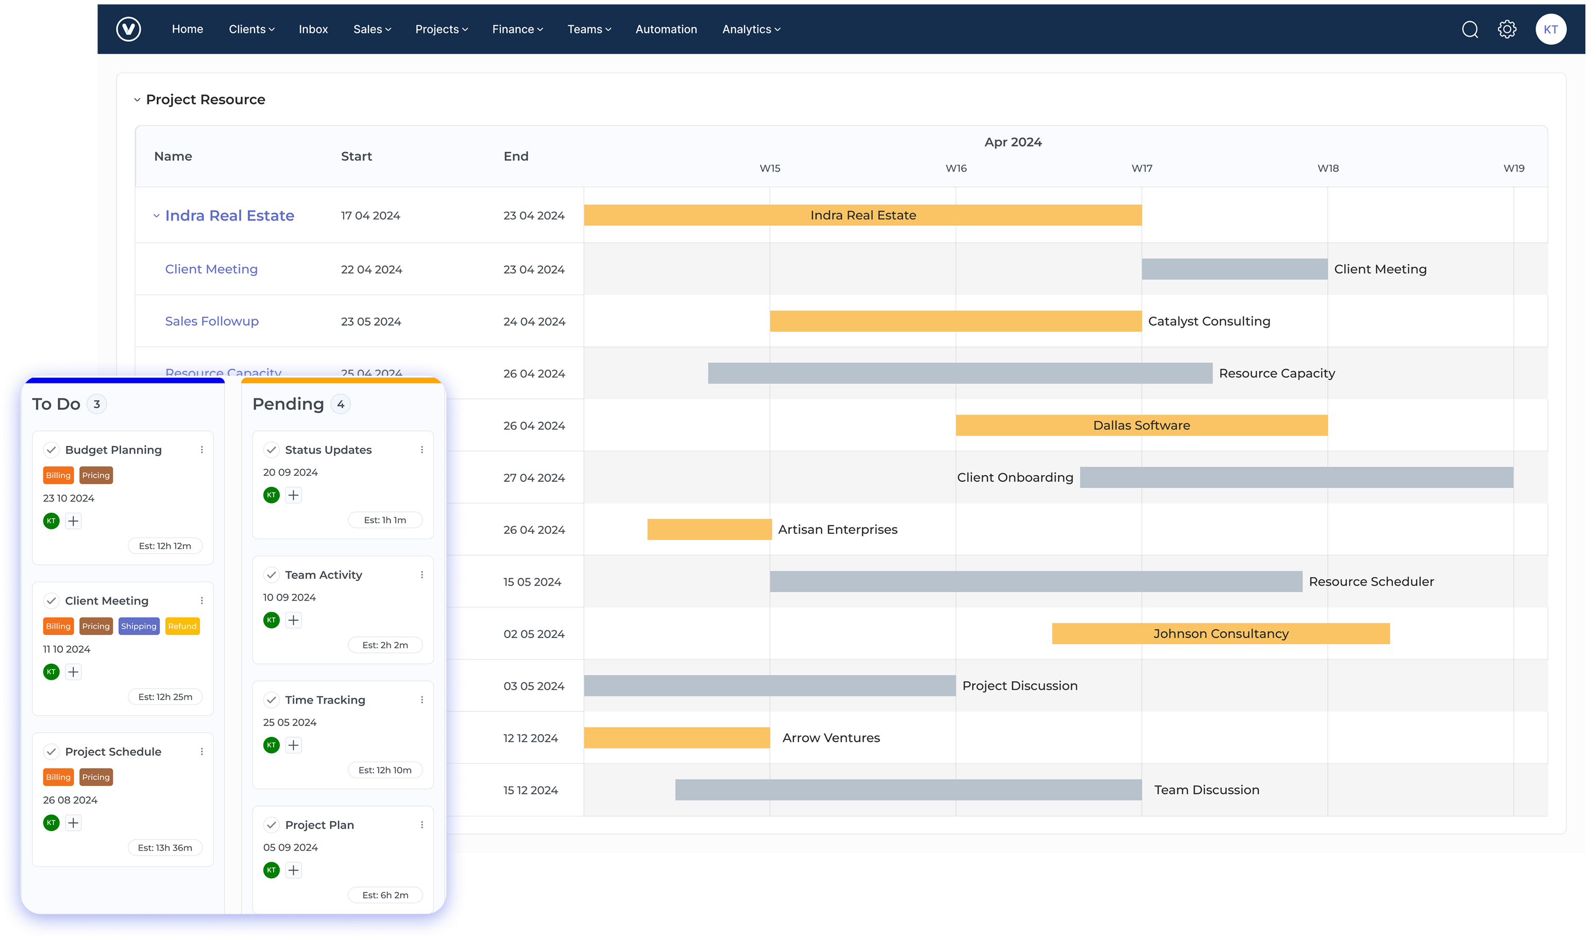This screenshot has width=1589, height=939.
Task: Click KT assignee avatar on Project Plan card
Action: 272,870
